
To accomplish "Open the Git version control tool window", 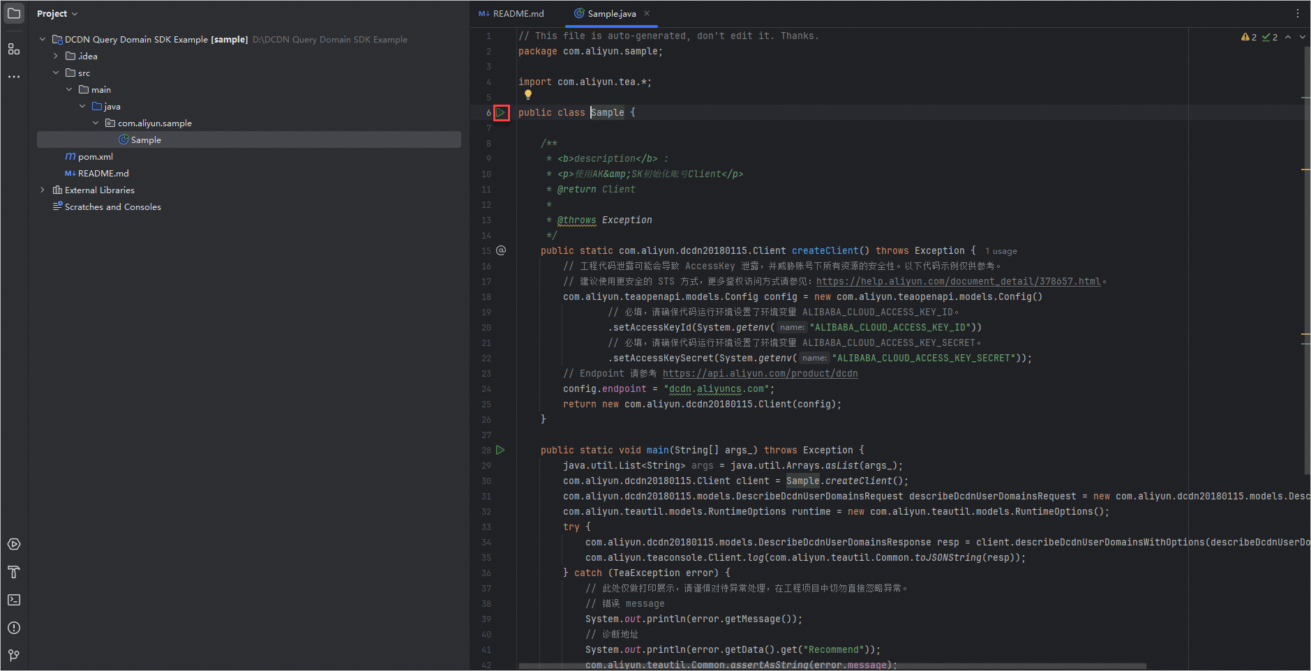I will coord(14,656).
